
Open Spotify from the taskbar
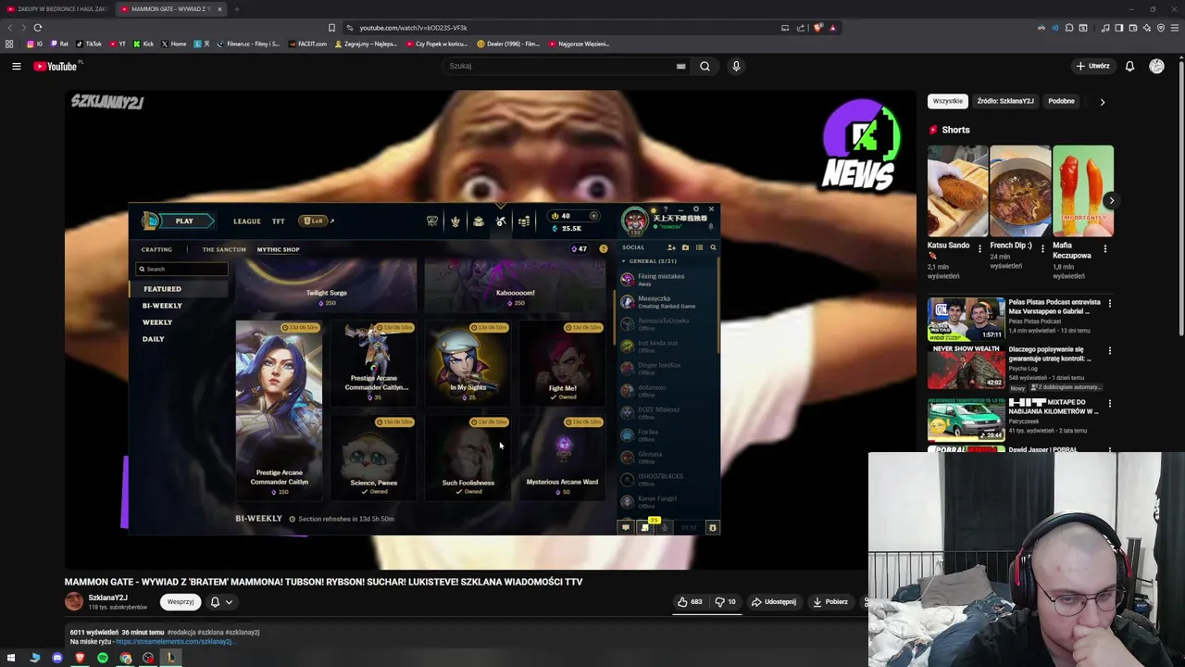[x=103, y=658]
